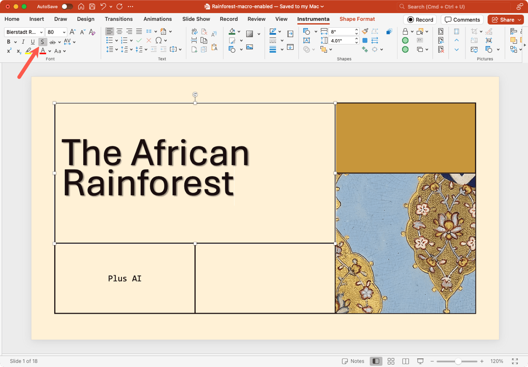Open the Shape Format tab

click(x=357, y=19)
